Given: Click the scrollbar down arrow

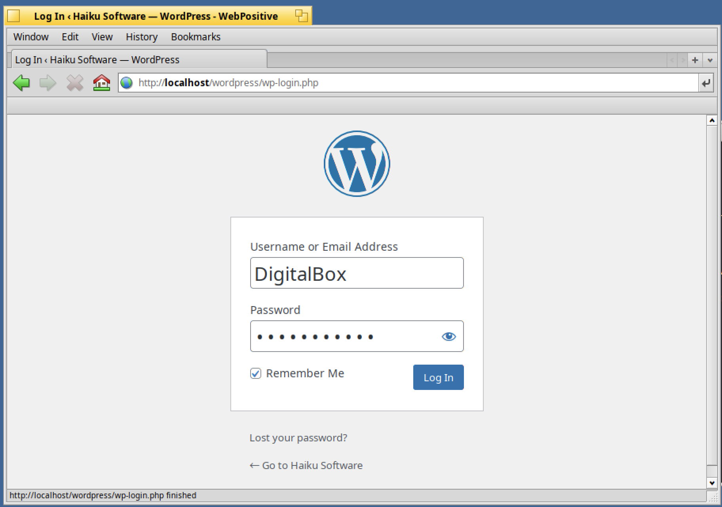Looking at the screenshot, I should tap(712, 483).
